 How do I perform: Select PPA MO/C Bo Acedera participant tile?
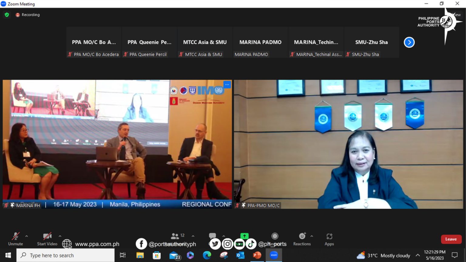click(x=94, y=42)
